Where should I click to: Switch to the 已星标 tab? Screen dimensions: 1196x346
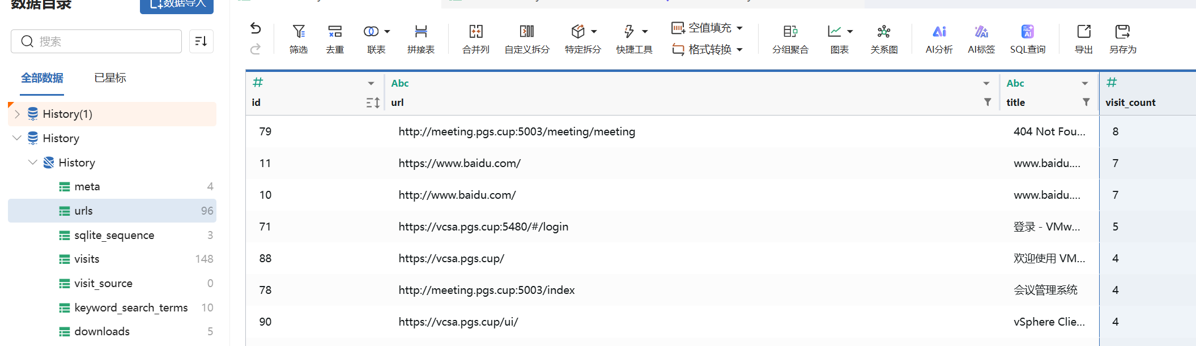pyautogui.click(x=110, y=78)
